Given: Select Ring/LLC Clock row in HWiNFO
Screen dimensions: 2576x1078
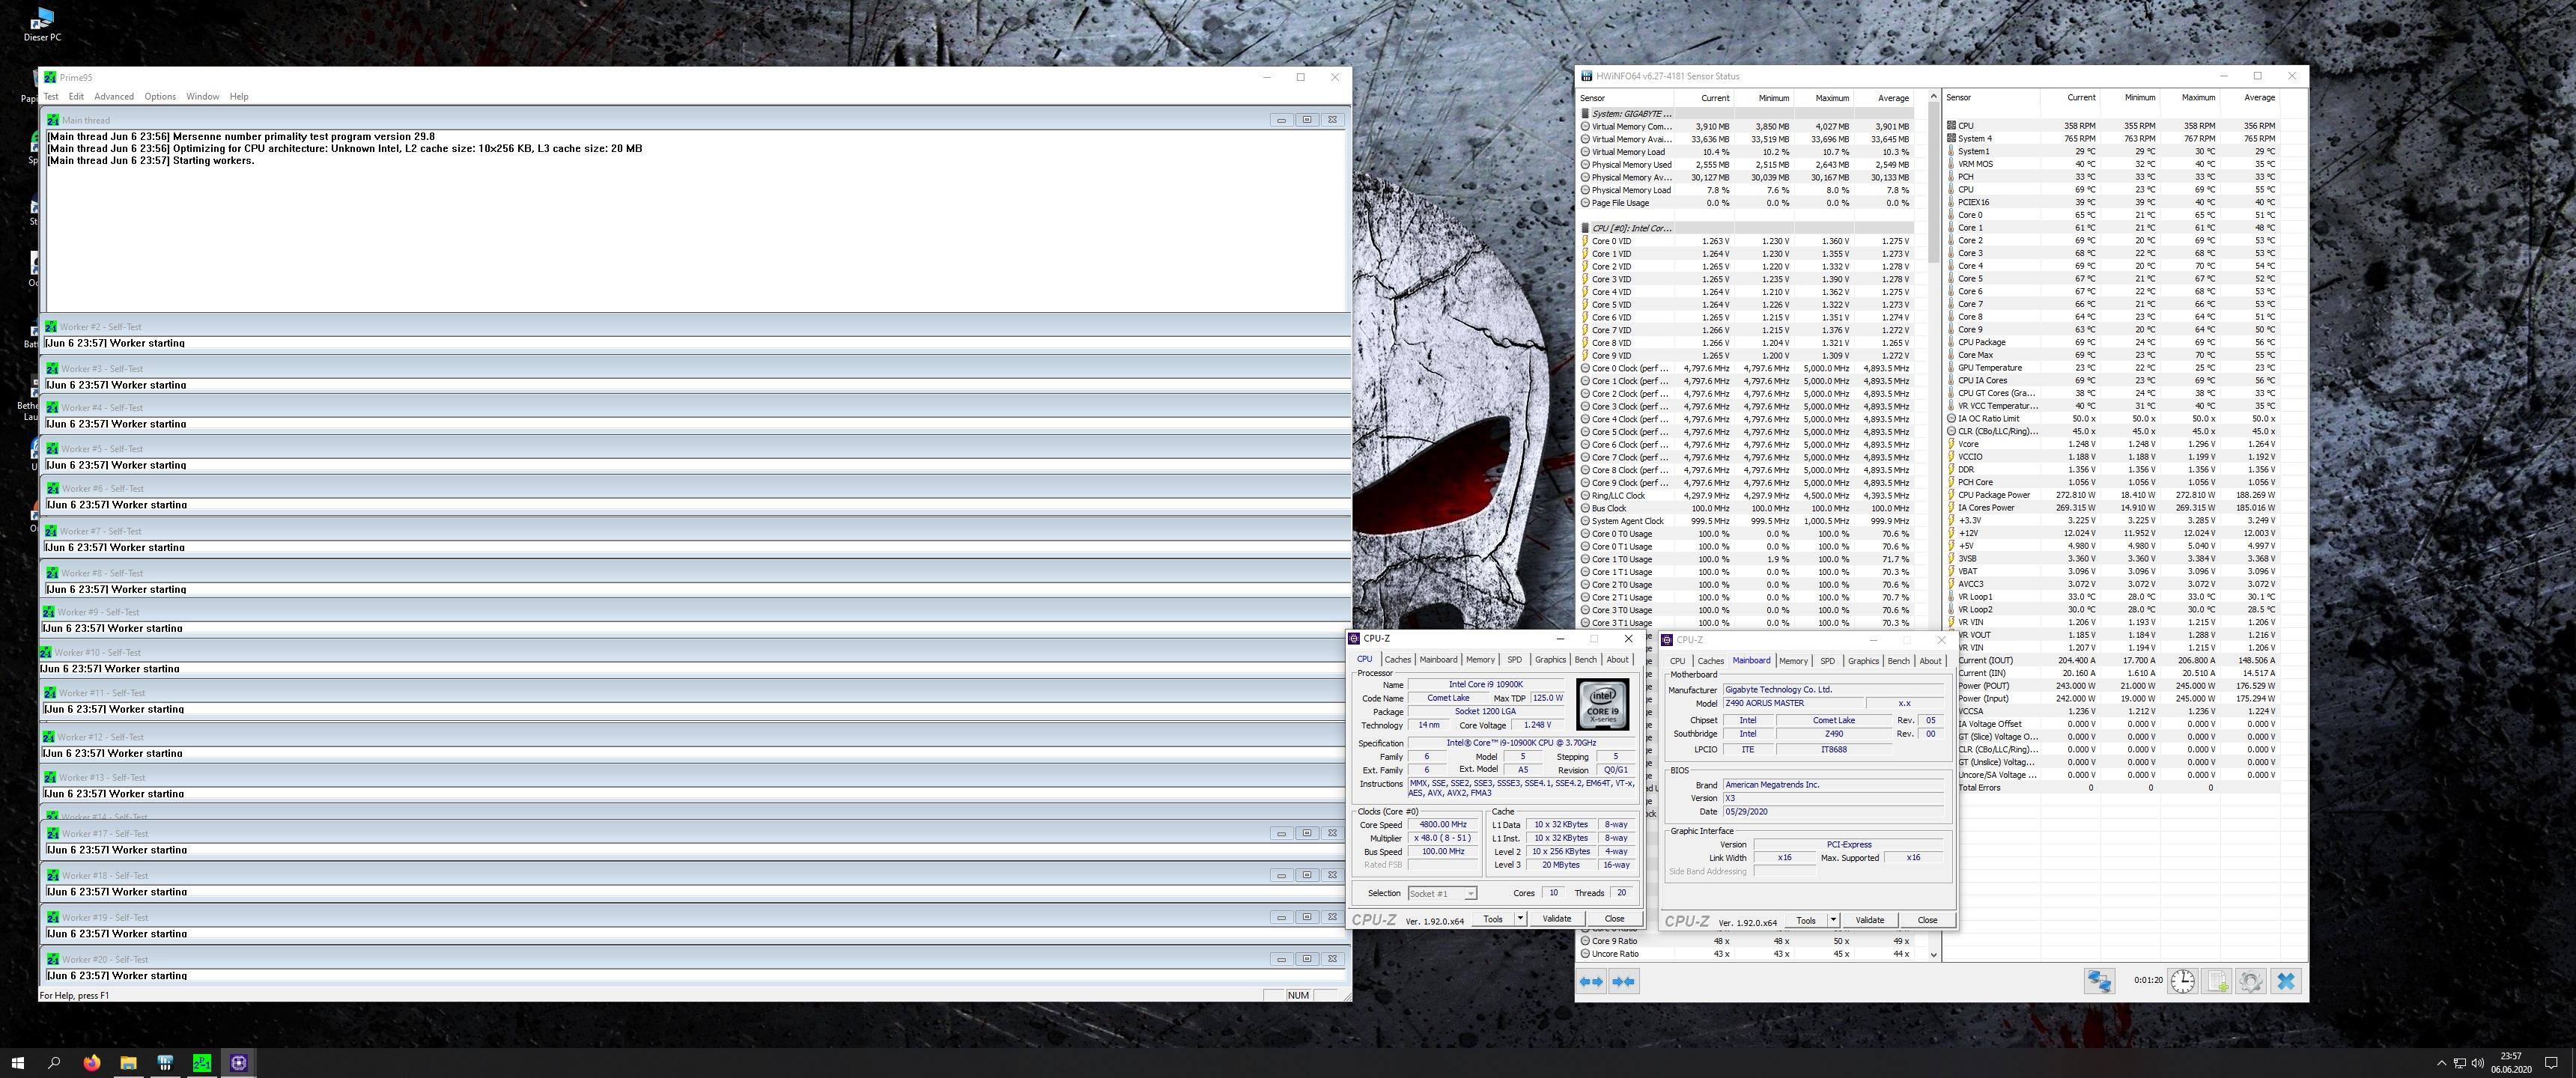Looking at the screenshot, I should click(x=1747, y=496).
